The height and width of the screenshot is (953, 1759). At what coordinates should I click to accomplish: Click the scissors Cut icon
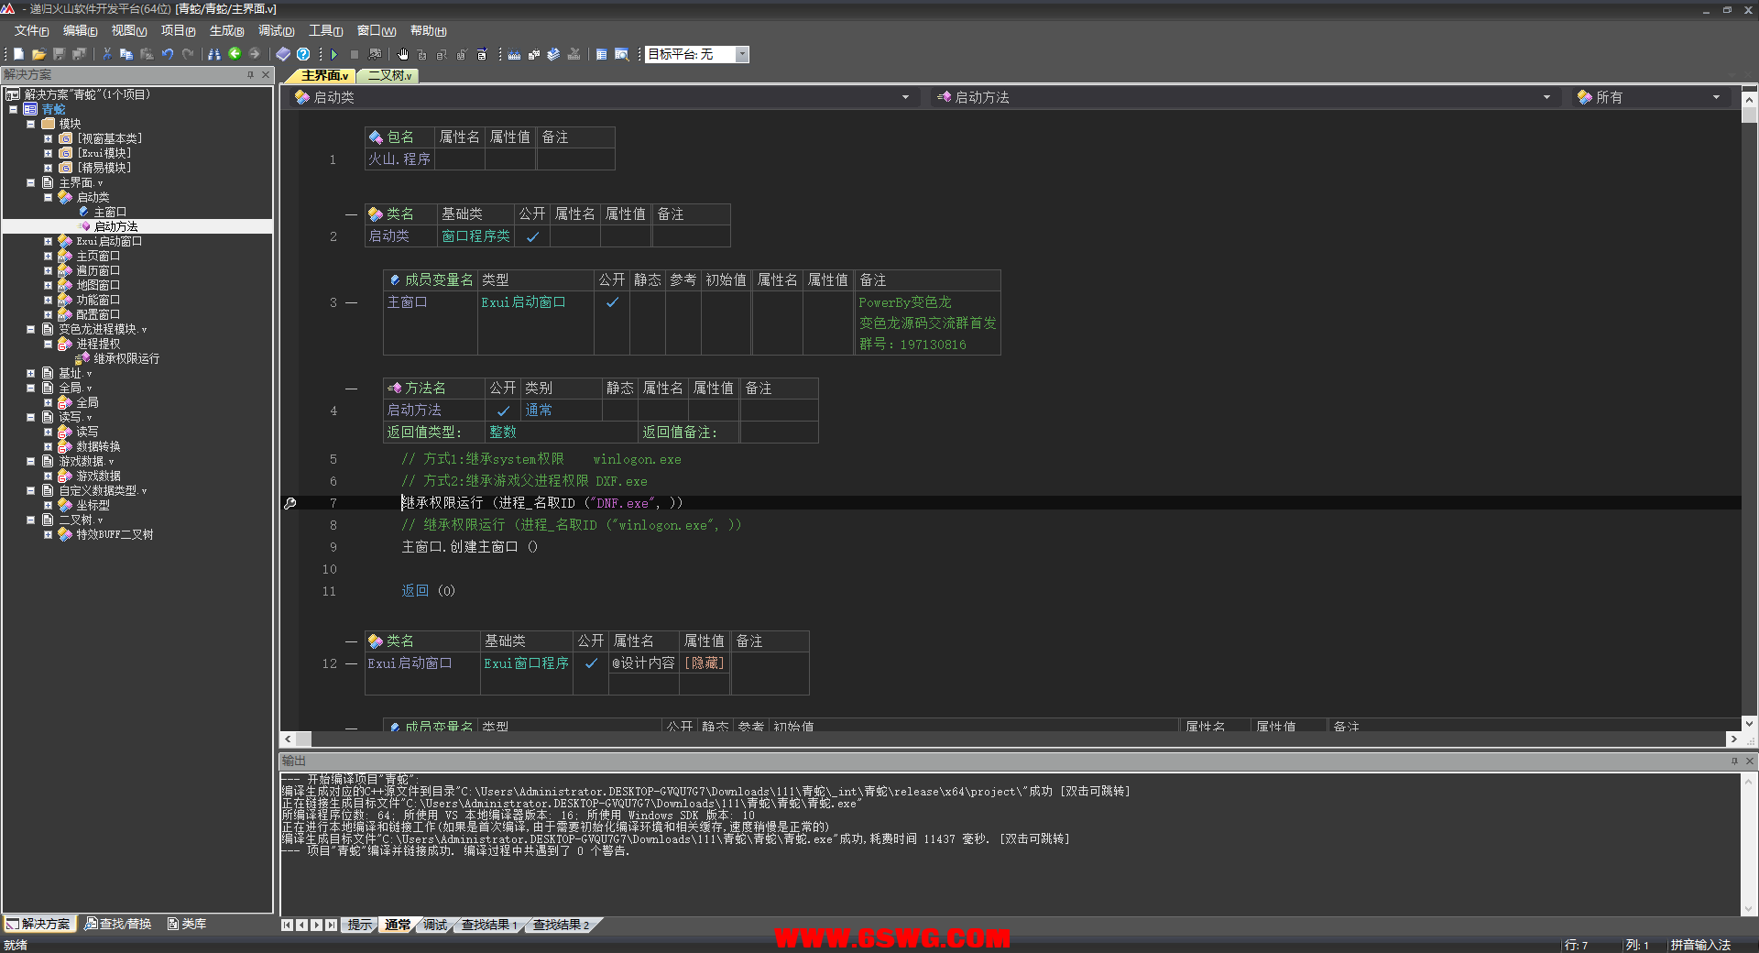click(x=106, y=55)
